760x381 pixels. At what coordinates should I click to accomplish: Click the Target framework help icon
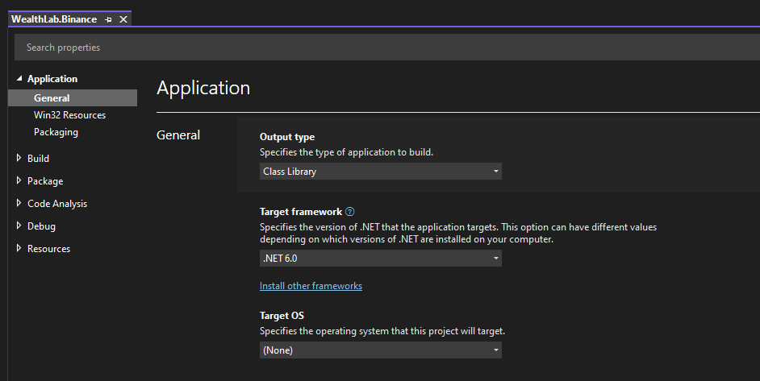(349, 212)
